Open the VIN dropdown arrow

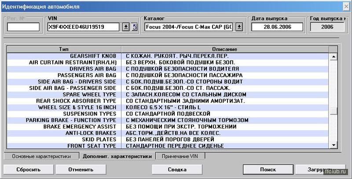[x=126, y=27]
